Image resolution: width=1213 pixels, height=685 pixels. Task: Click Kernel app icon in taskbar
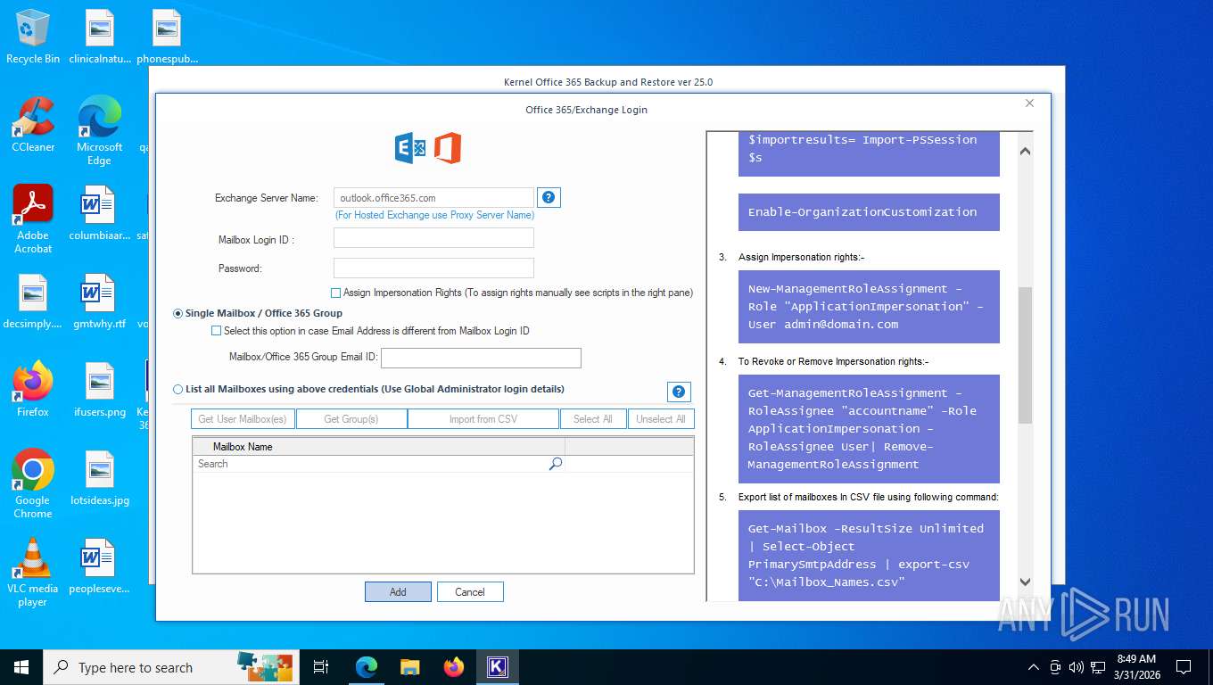[497, 667]
